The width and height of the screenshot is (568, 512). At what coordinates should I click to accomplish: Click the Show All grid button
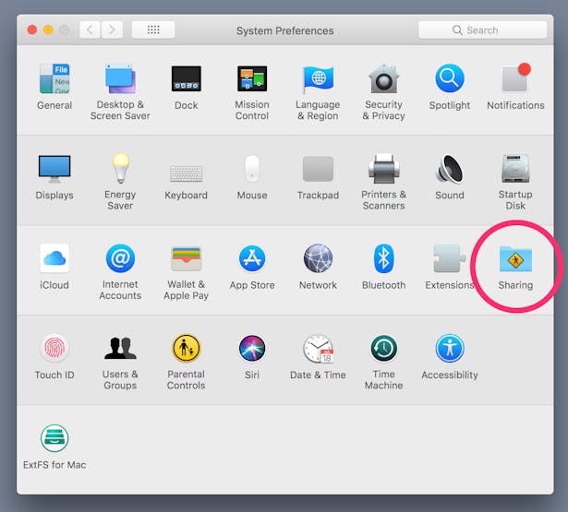153,30
